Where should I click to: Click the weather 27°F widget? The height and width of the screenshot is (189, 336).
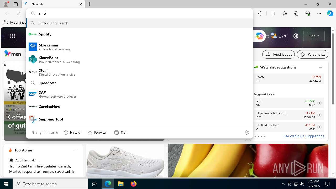[279, 36]
